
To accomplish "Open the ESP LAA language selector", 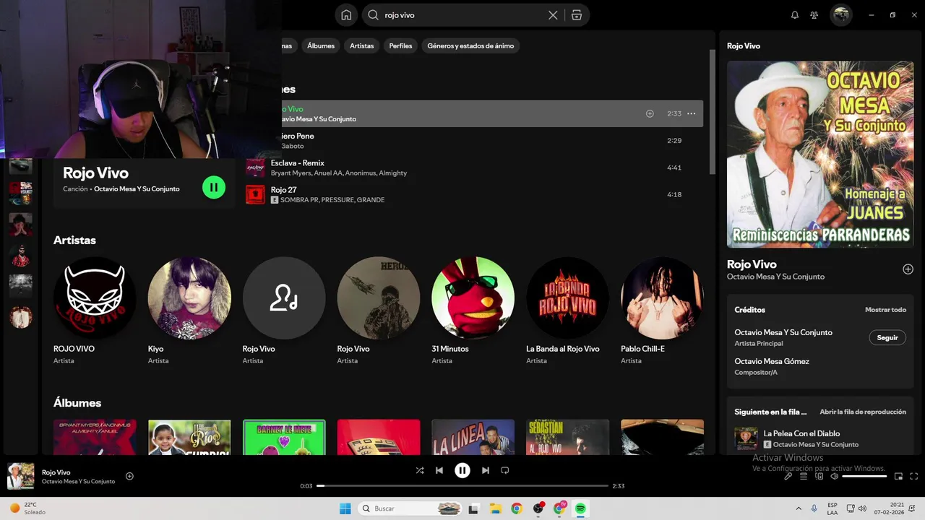I will pos(832,508).
